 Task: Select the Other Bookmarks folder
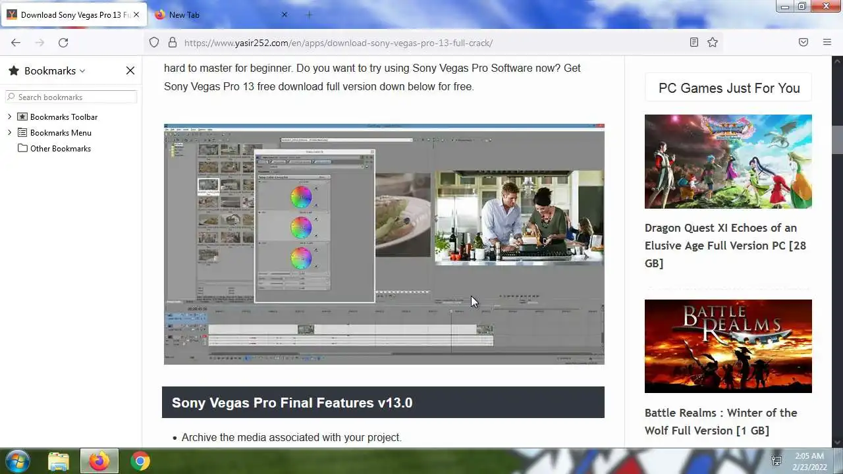pos(61,148)
